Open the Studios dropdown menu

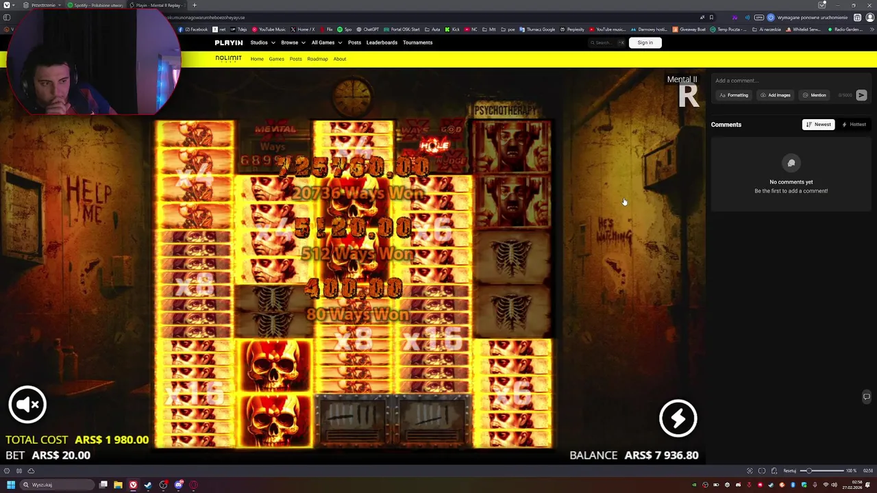[262, 42]
